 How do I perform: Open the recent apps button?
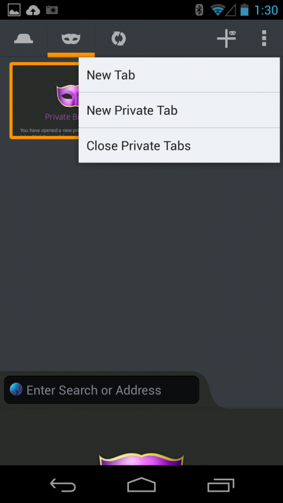220,485
